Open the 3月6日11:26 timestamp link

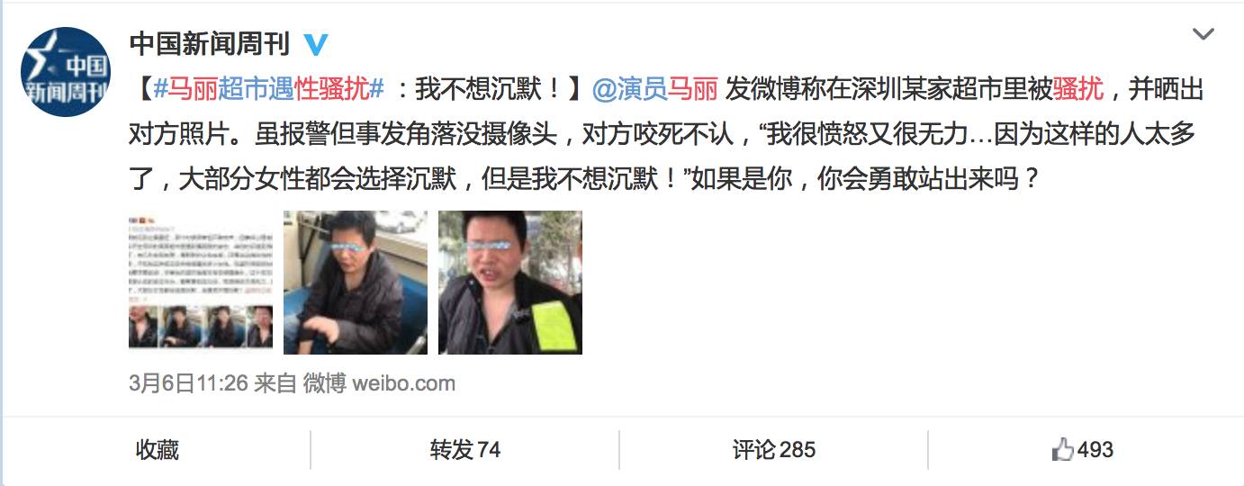pos(188,383)
